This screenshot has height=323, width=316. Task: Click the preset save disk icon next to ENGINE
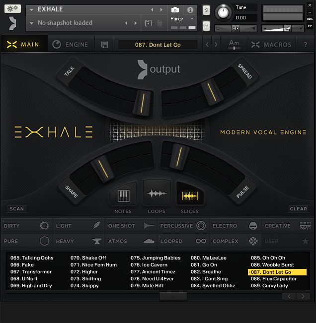pyautogui.click(x=104, y=45)
